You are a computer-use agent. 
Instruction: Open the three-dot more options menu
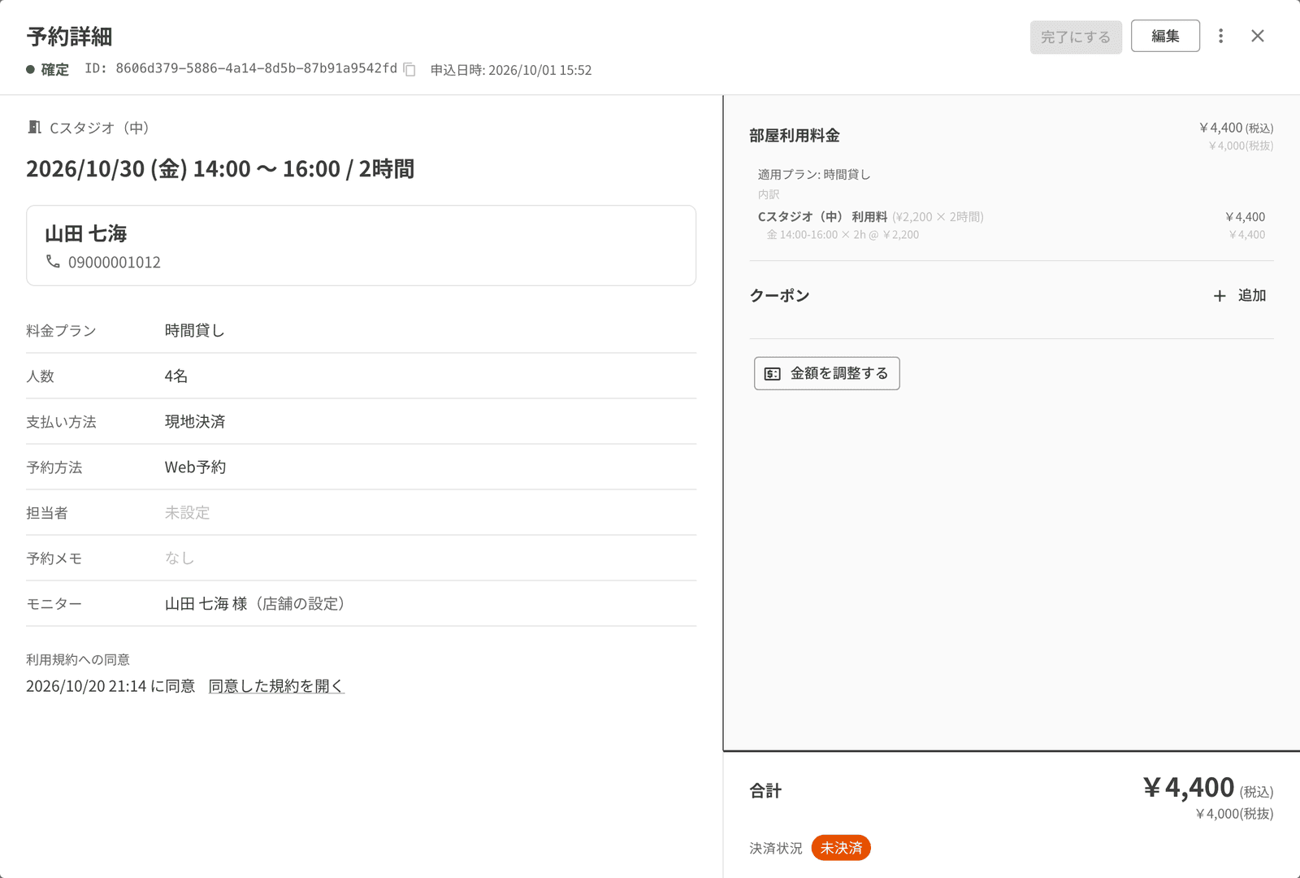(1220, 36)
